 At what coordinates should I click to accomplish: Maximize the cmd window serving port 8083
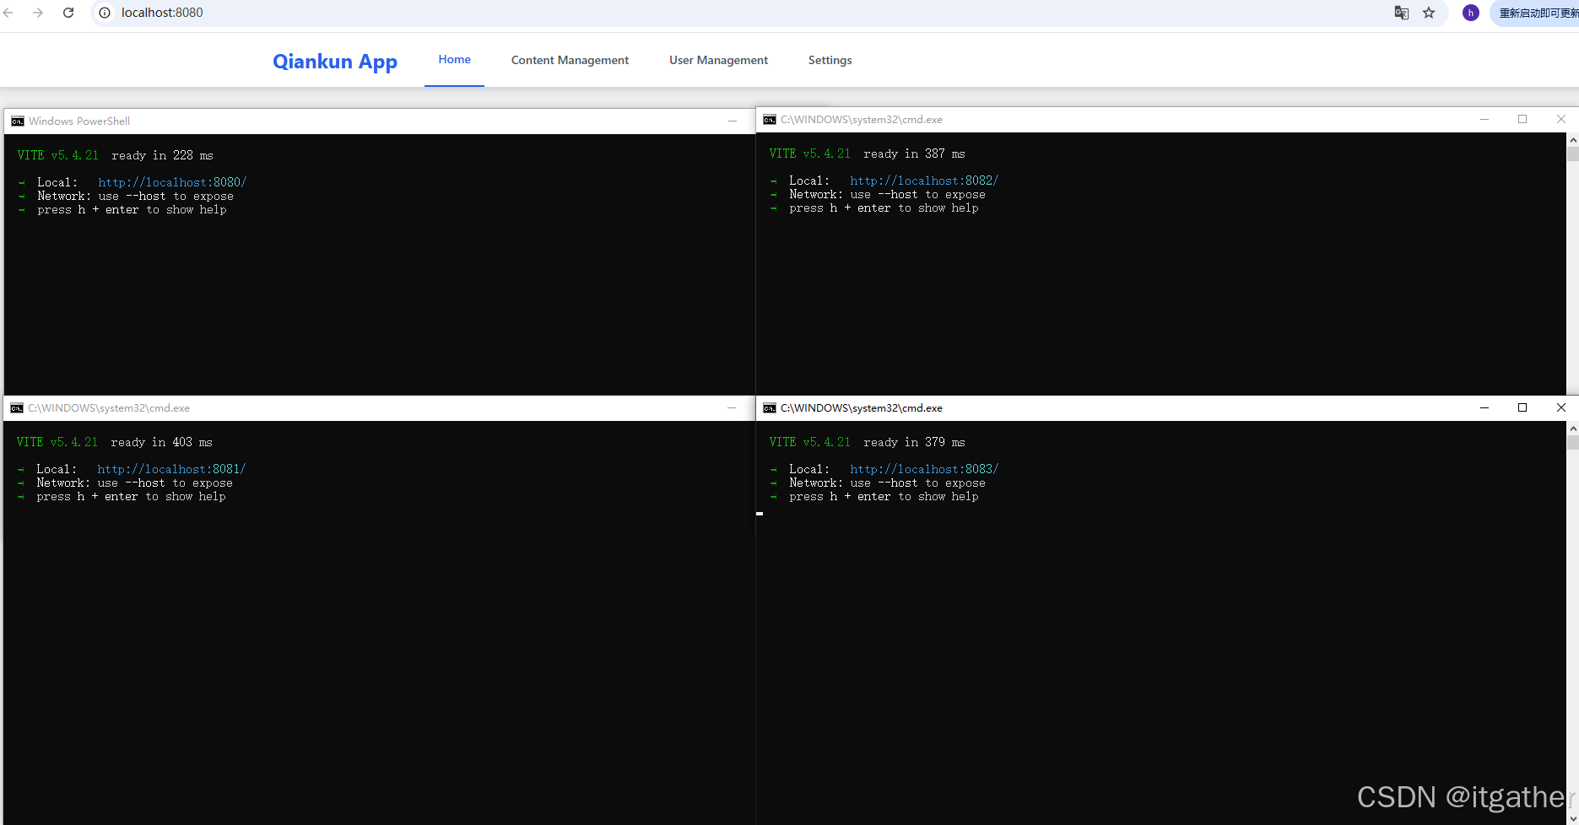point(1522,408)
